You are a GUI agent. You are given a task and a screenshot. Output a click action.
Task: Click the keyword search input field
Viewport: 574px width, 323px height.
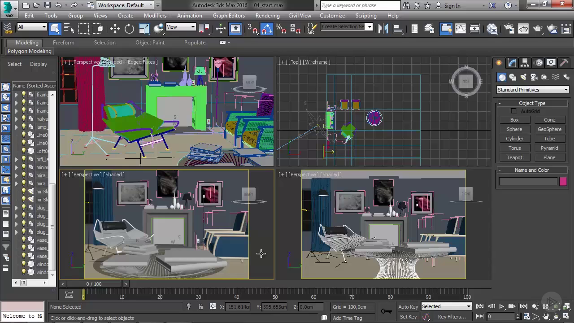pyautogui.click(x=360, y=5)
